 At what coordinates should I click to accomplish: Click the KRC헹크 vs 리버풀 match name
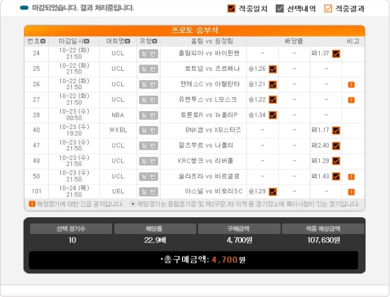(205, 161)
